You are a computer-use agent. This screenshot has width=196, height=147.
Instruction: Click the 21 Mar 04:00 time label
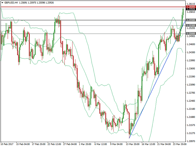pos(164,144)
